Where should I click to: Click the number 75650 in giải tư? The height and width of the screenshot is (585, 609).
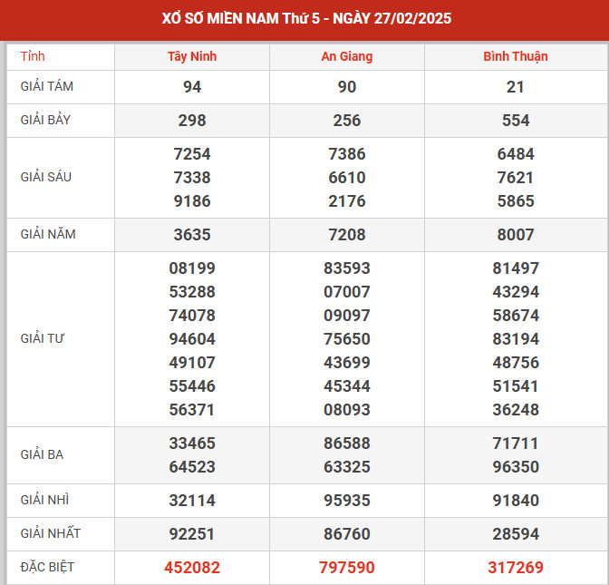click(x=347, y=339)
